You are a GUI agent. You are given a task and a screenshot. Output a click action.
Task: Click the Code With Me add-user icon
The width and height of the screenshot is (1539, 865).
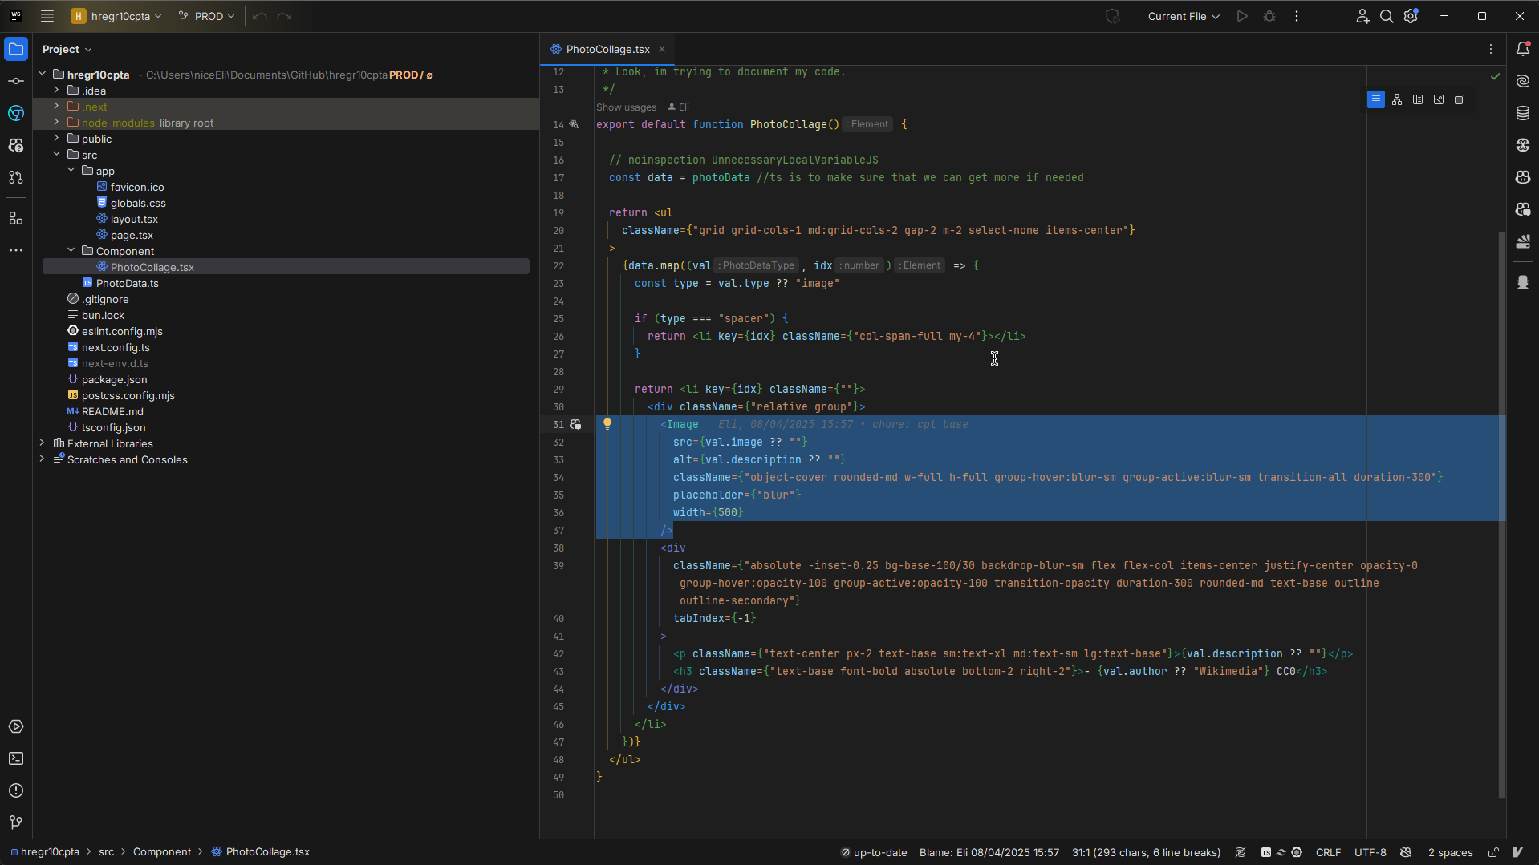point(1362,16)
